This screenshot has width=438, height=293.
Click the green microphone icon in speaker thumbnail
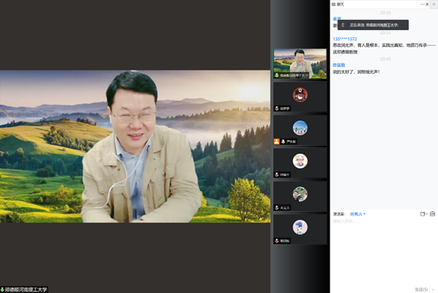pyautogui.click(x=276, y=75)
